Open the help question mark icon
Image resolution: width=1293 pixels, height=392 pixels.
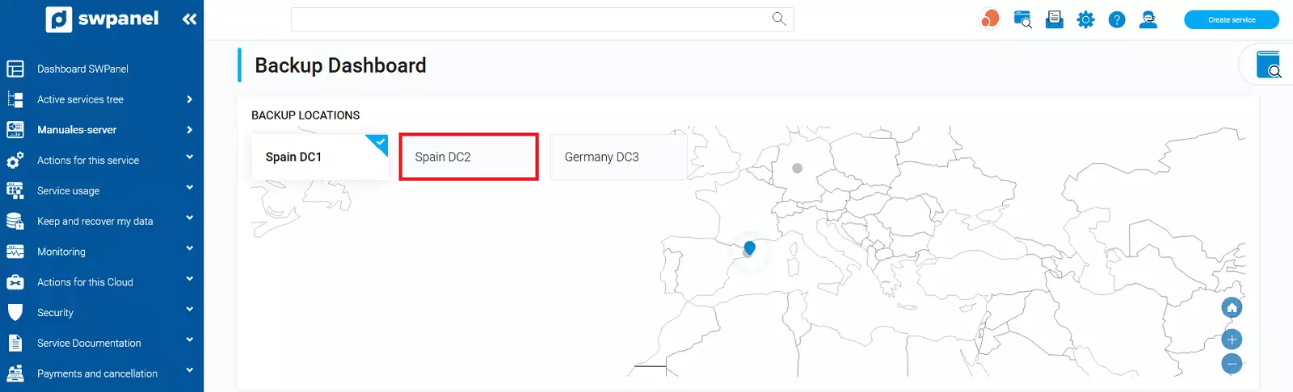pos(1116,19)
